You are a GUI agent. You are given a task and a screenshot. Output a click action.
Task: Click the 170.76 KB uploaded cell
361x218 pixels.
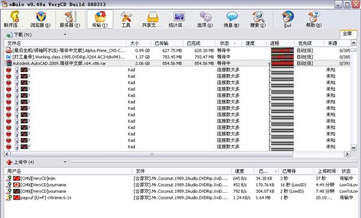coord(265,185)
